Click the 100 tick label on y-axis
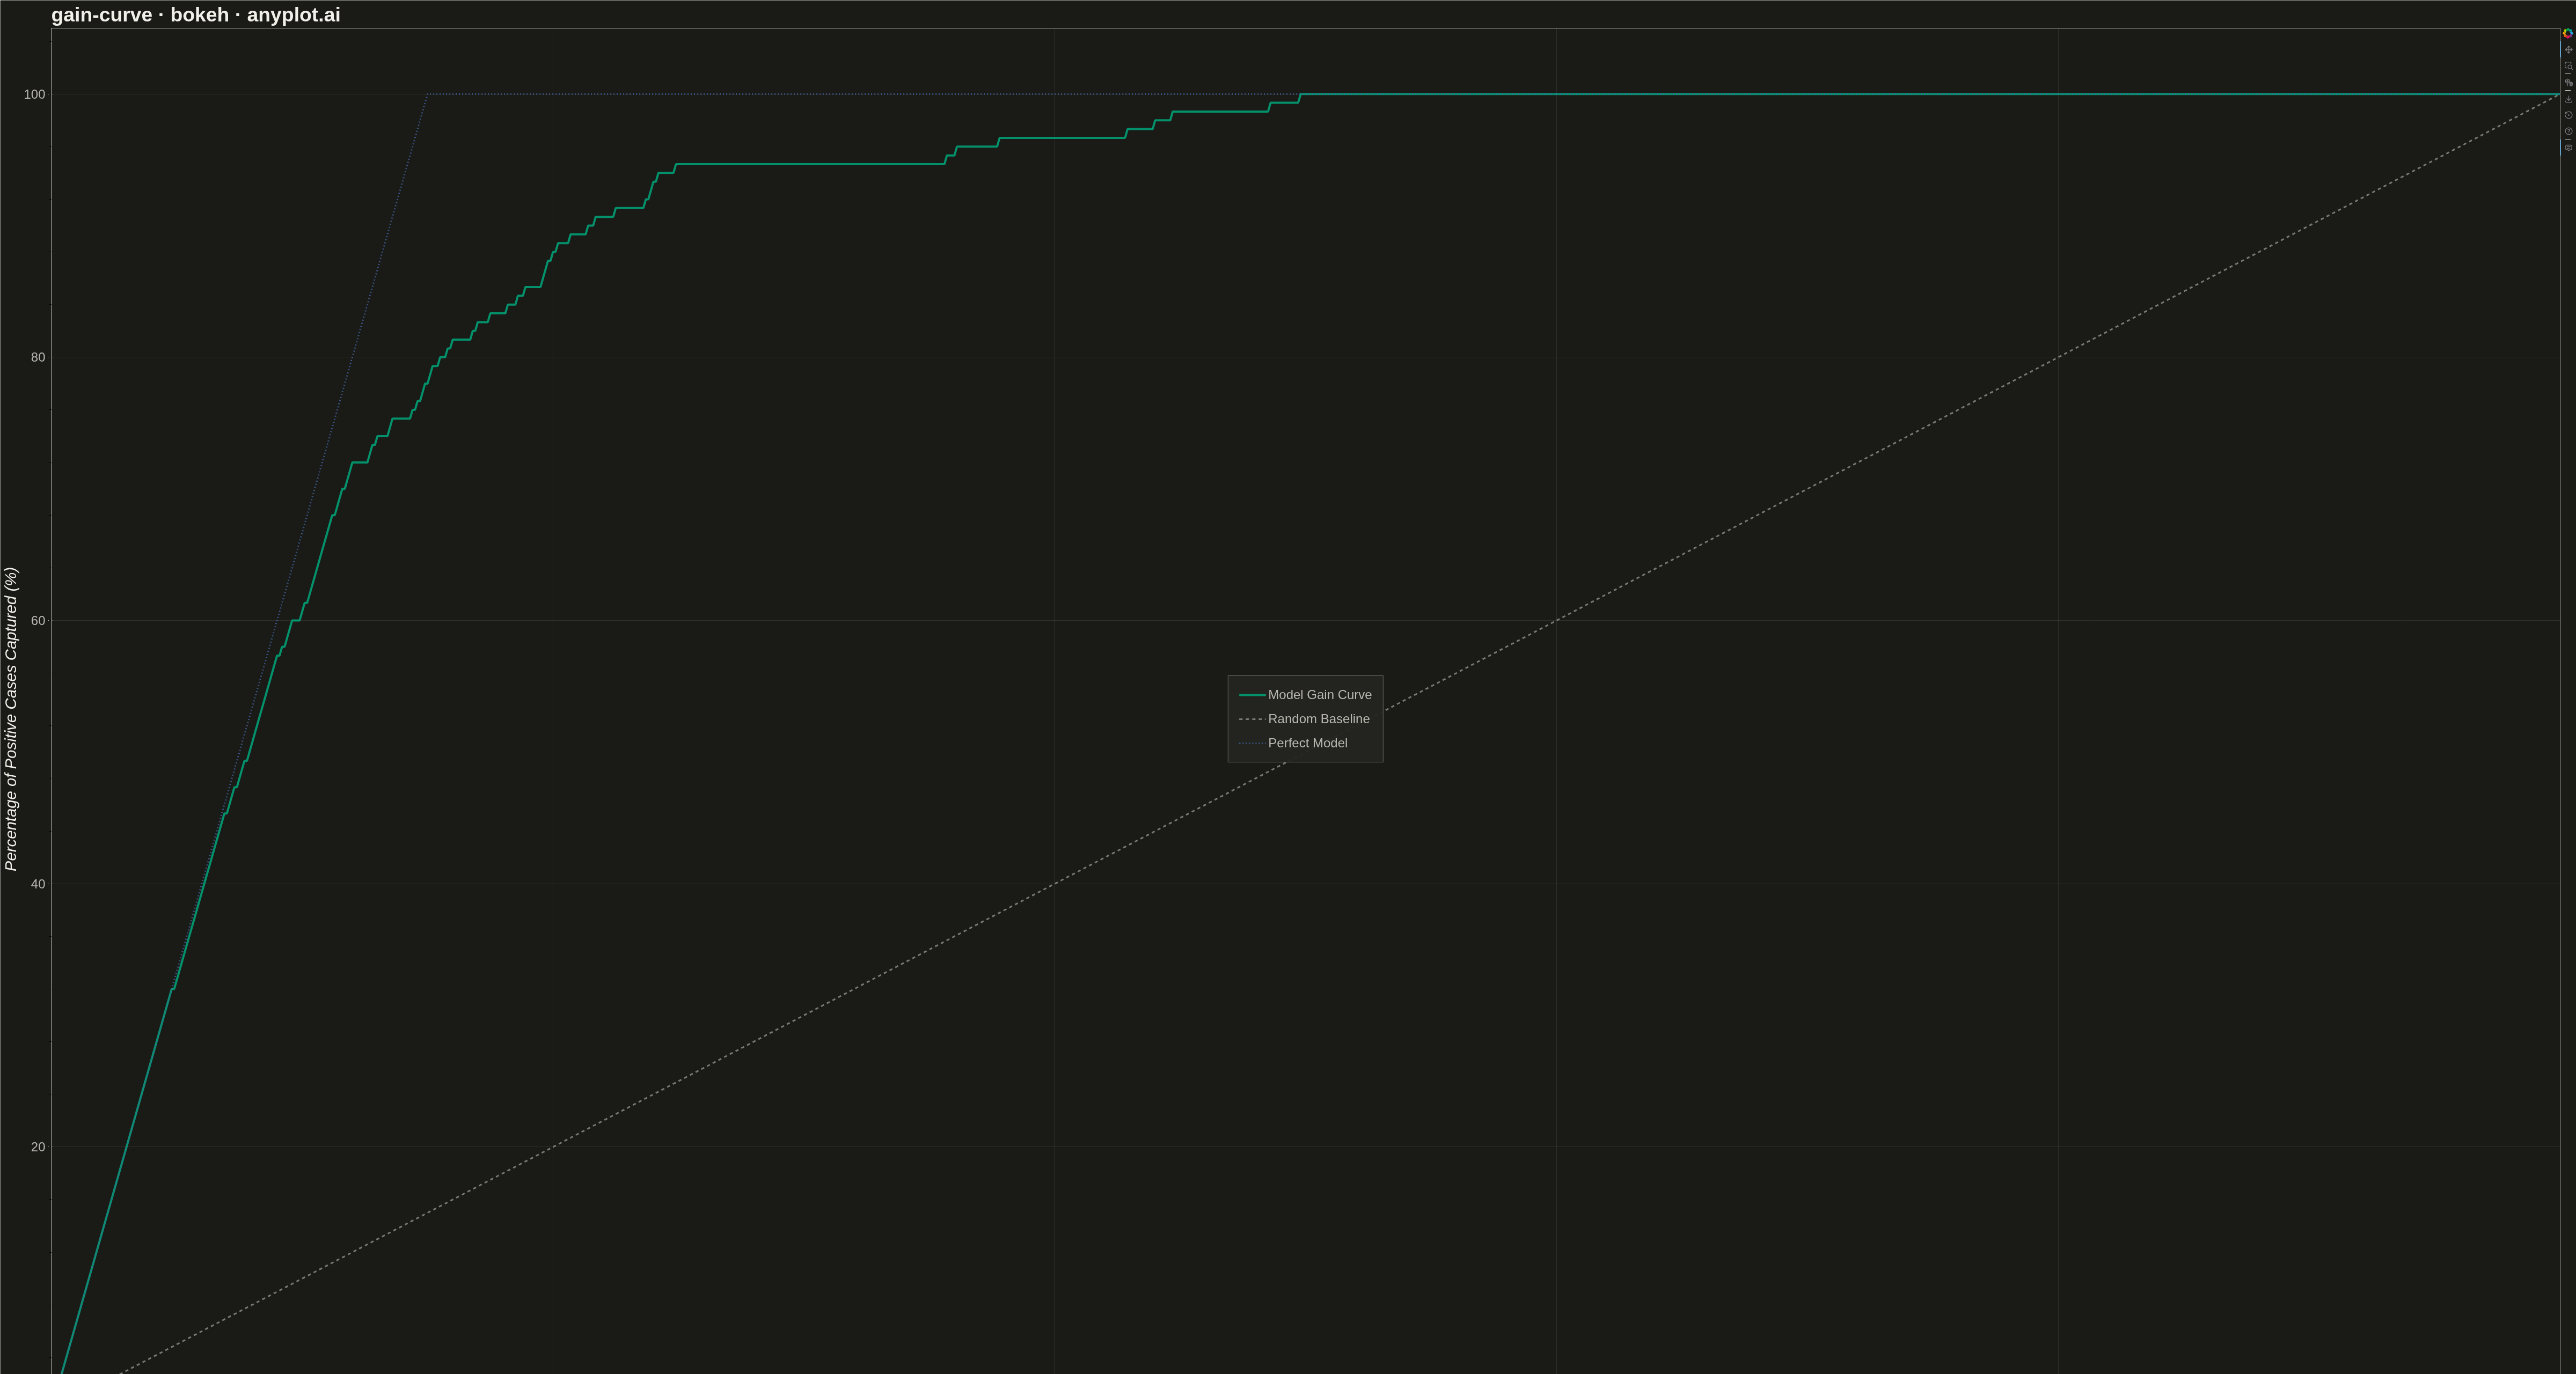This screenshot has height=1374, width=2576. pyautogui.click(x=35, y=94)
